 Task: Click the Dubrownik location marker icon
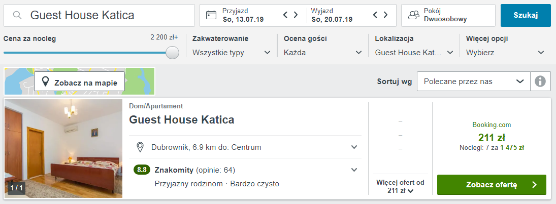pyautogui.click(x=141, y=147)
